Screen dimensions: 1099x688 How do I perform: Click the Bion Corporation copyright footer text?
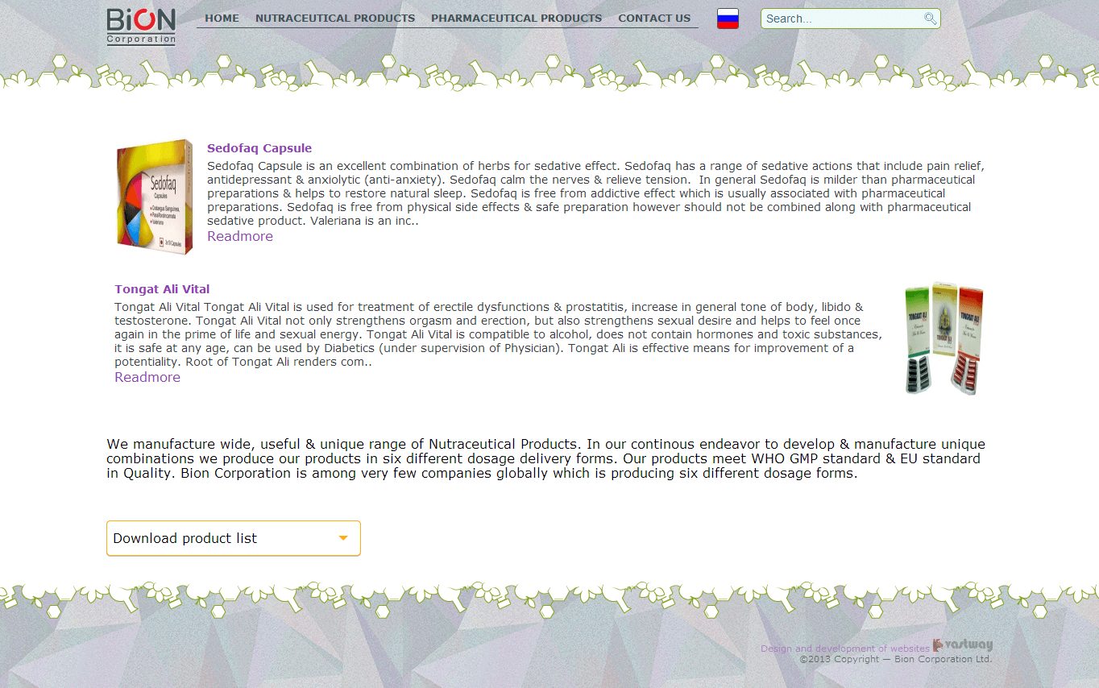click(895, 659)
